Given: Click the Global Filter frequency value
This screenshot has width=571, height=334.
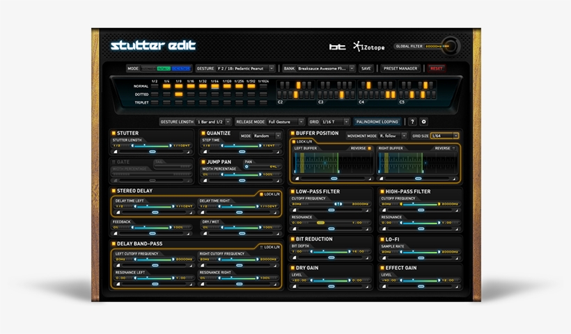Looking at the screenshot, I should pos(433,47).
